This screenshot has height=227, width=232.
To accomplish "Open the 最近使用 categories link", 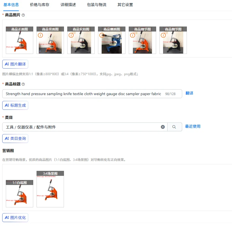I will pyautogui.click(x=193, y=127).
